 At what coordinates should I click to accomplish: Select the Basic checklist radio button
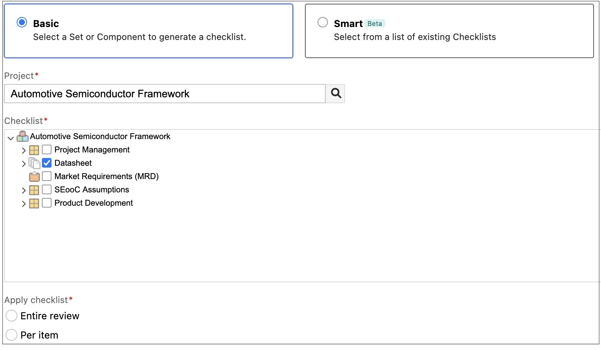click(x=22, y=23)
